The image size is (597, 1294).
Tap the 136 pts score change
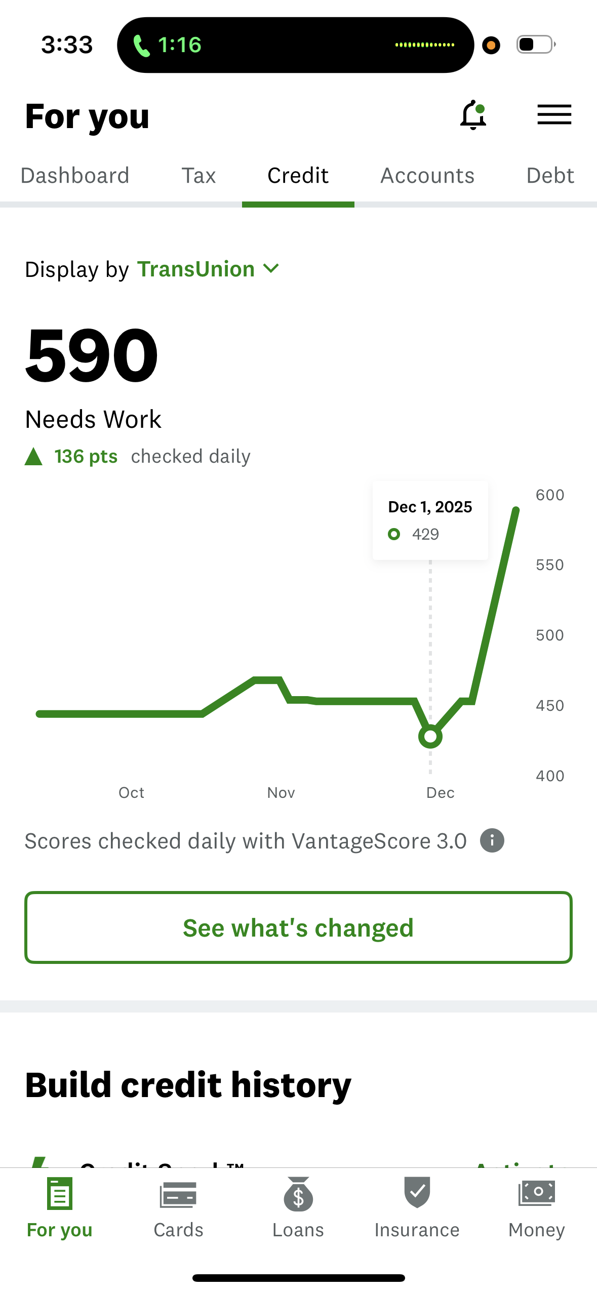[86, 457]
